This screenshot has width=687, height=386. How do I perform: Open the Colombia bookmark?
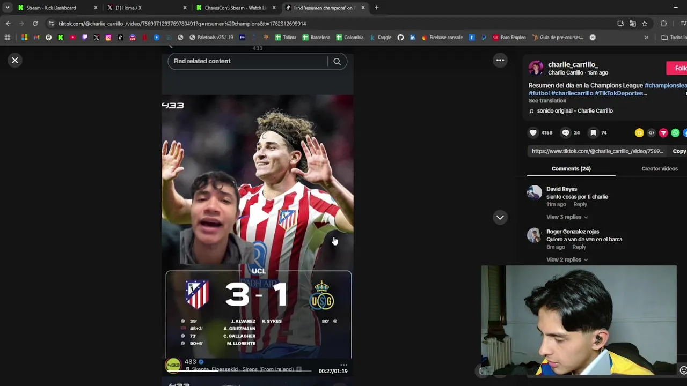click(x=350, y=38)
